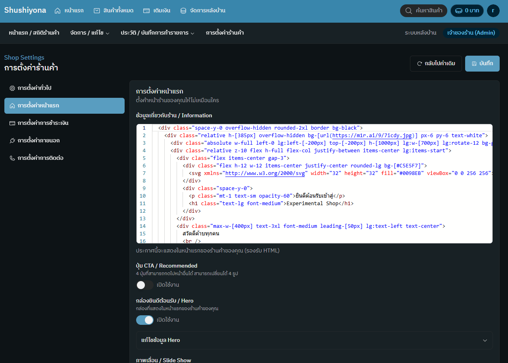Click the database icon for จัดการหลังบ้าน
The width and height of the screenshot is (508, 363).
tap(183, 11)
